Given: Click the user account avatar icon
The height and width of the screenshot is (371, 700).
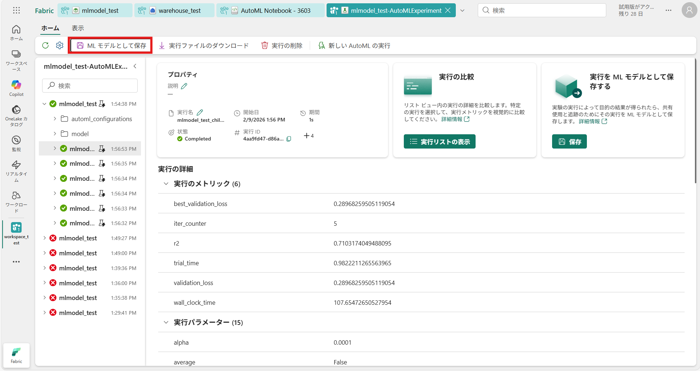Looking at the screenshot, I should 689,11.
